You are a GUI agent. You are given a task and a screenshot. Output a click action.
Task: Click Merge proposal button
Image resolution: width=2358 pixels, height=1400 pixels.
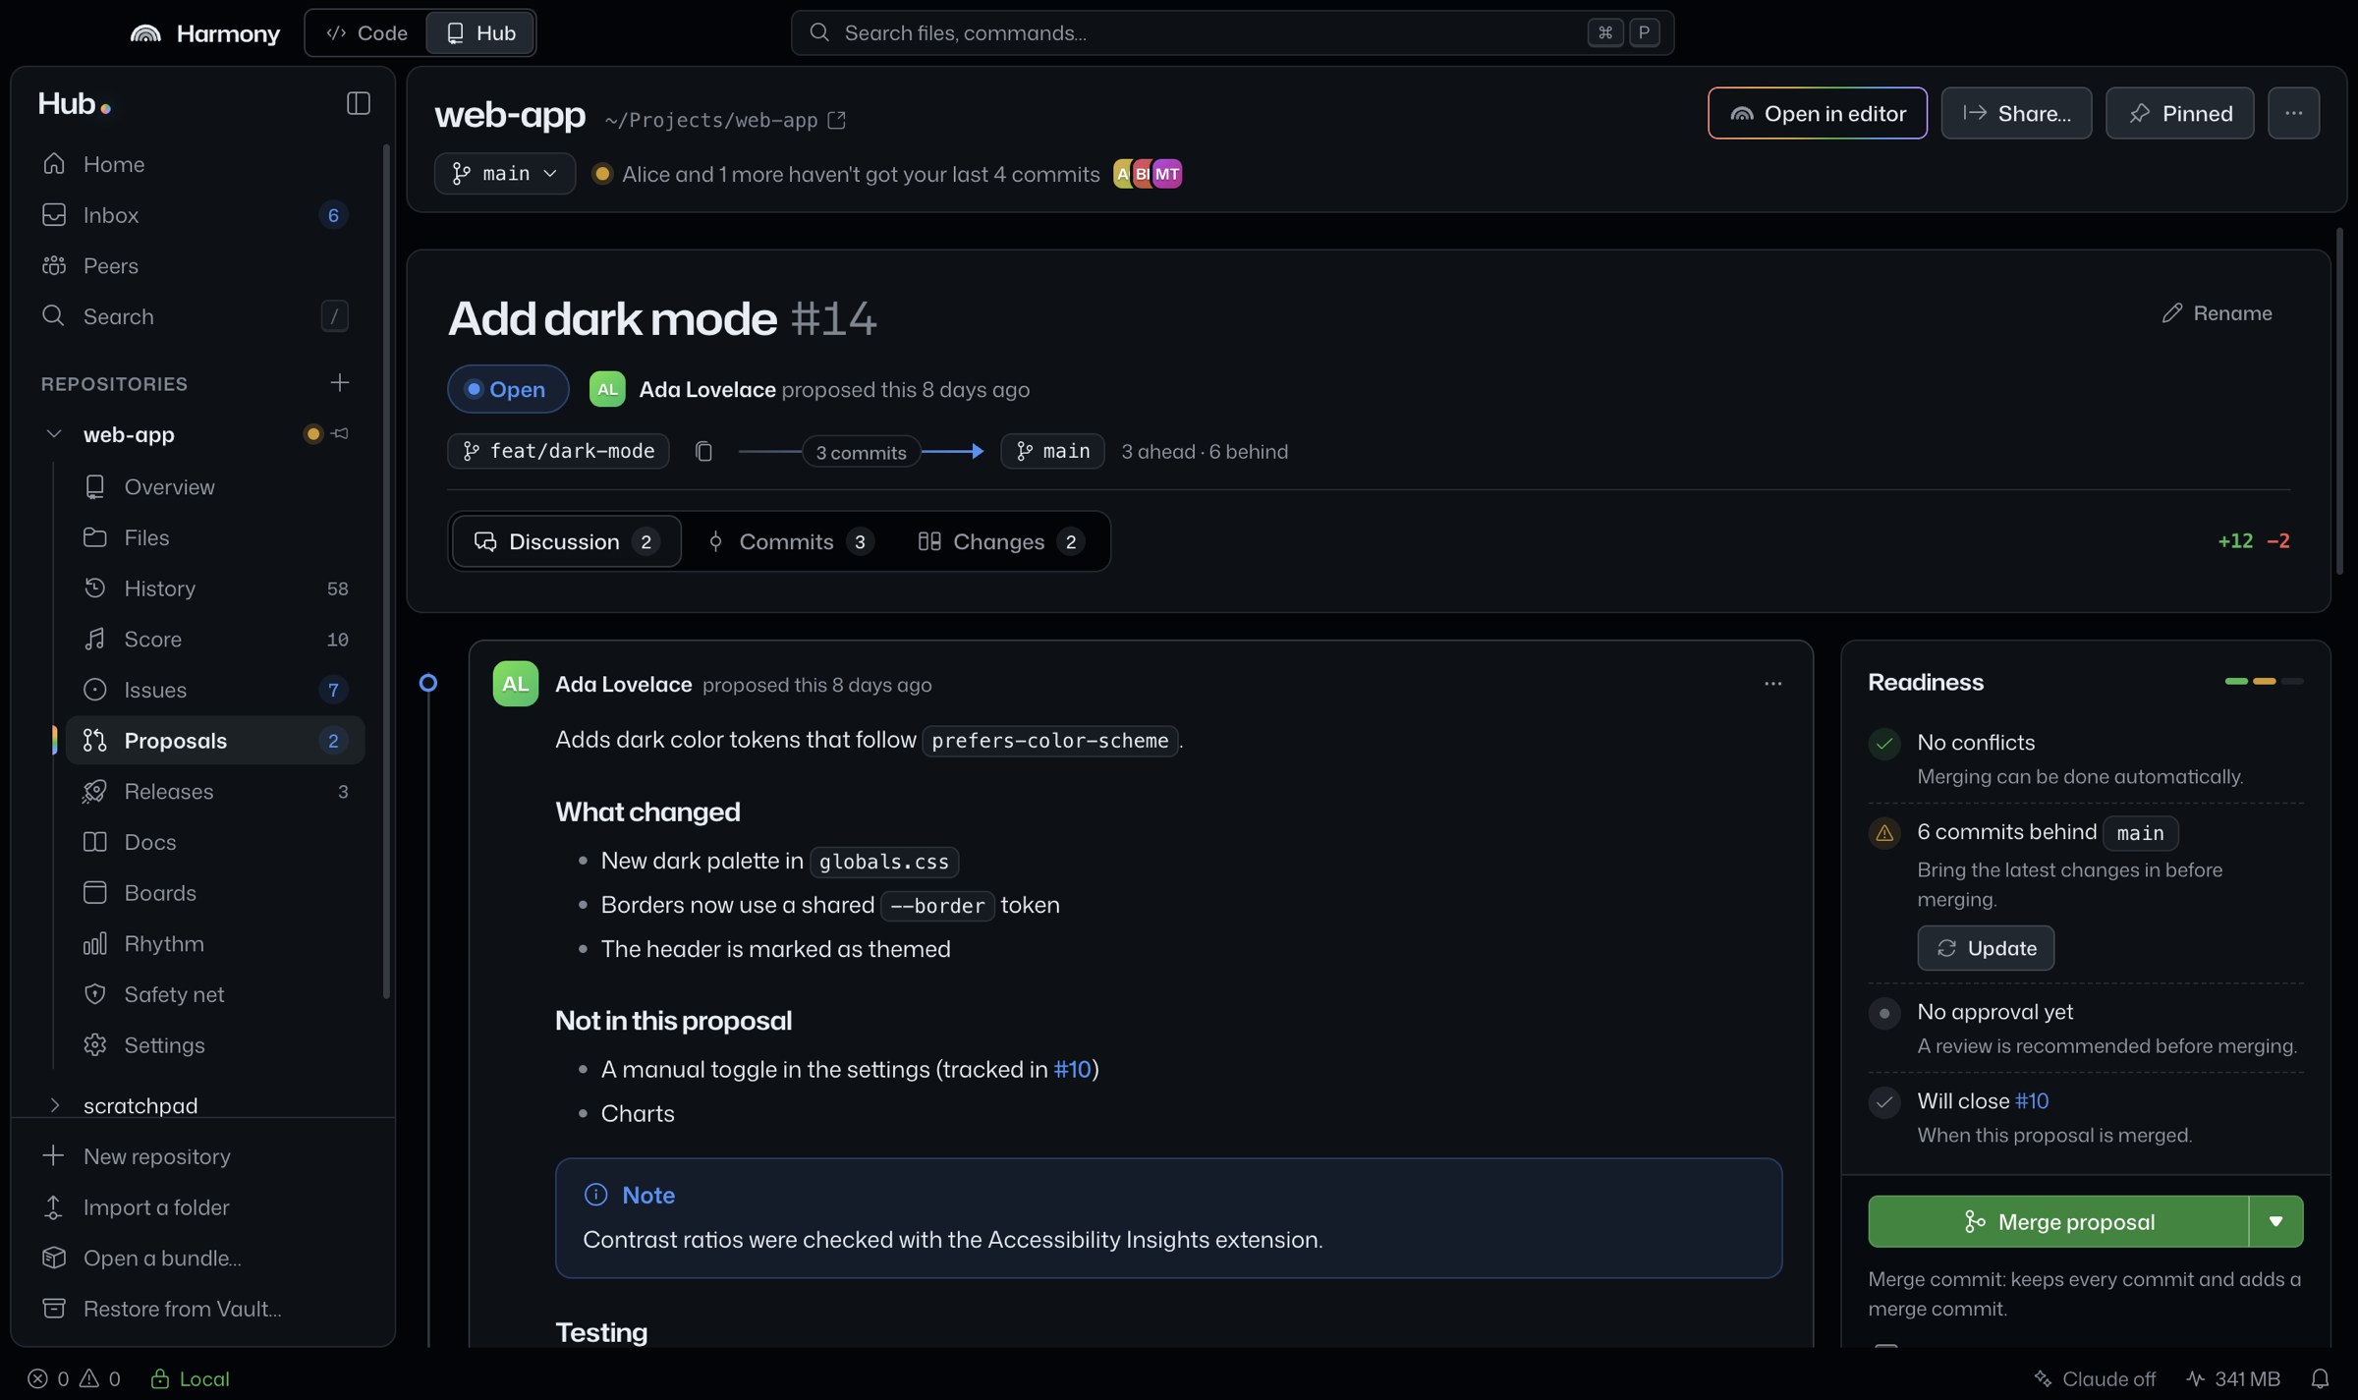tap(2057, 1221)
